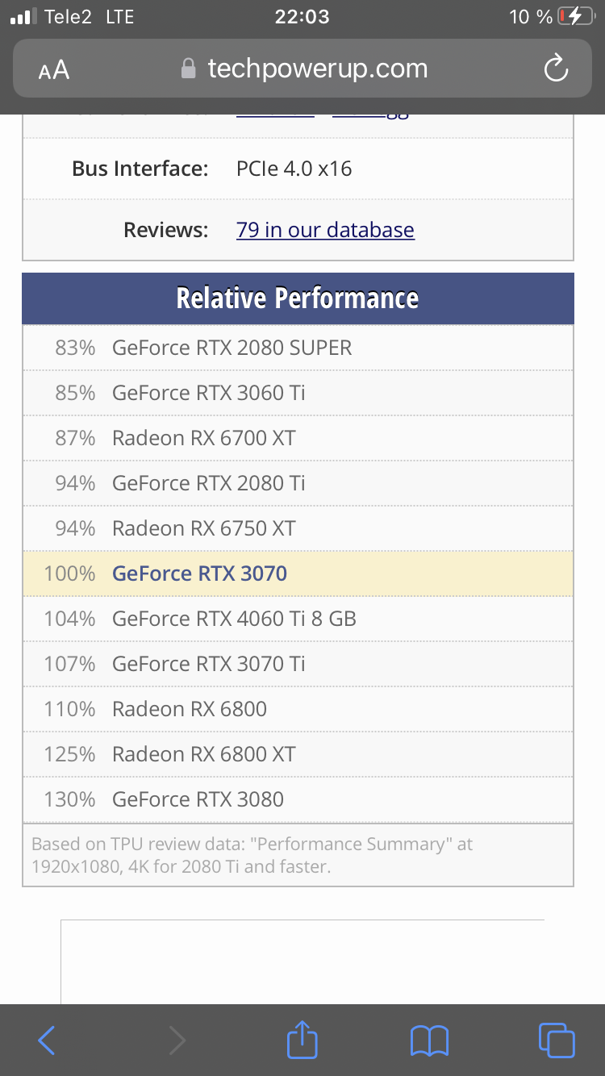Screen dimensions: 605x1076
Task: Tap the techpowerup.com address field
Action: 318,69
